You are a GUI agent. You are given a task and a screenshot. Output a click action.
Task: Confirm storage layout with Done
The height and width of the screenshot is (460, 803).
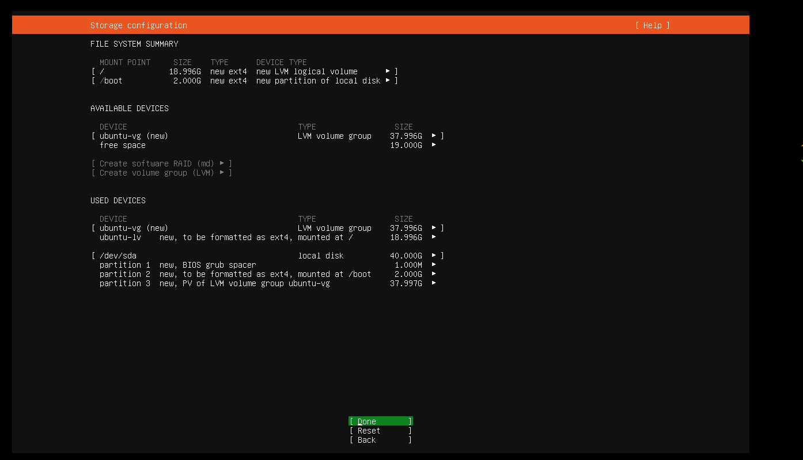point(381,421)
